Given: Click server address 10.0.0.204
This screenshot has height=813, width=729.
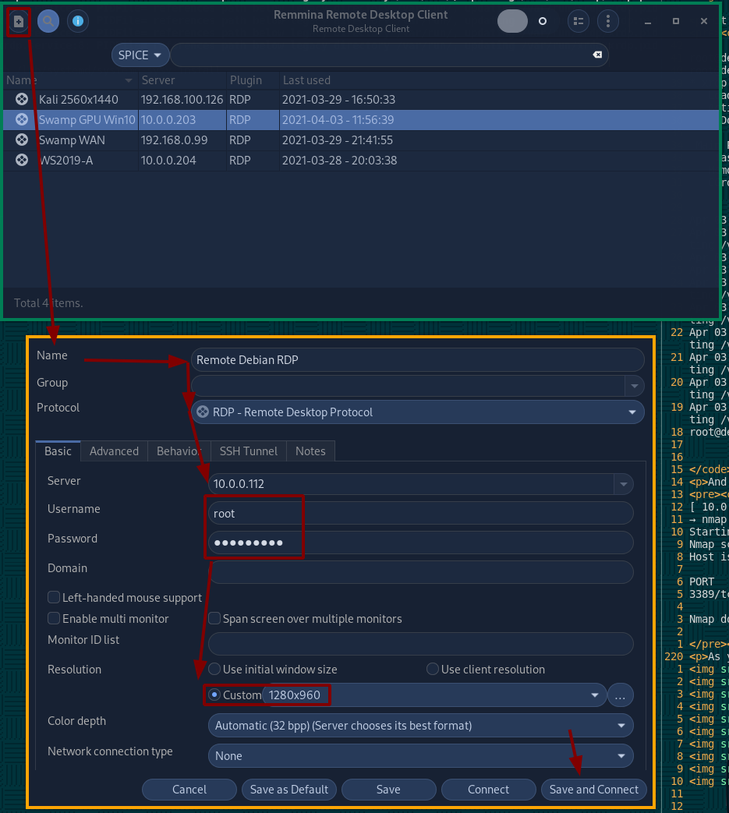Looking at the screenshot, I should [168, 161].
